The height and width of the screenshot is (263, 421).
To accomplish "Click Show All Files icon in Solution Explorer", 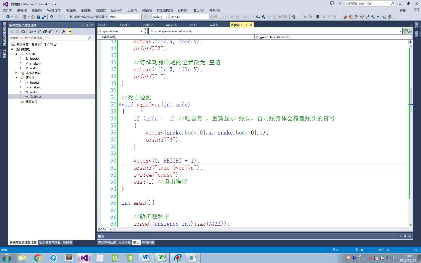I will 50,32.
